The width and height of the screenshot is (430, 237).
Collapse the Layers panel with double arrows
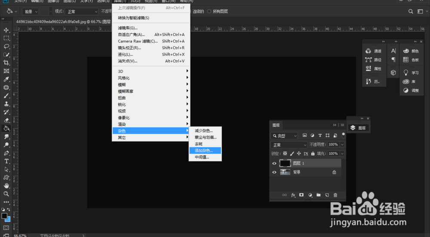pos(335,125)
